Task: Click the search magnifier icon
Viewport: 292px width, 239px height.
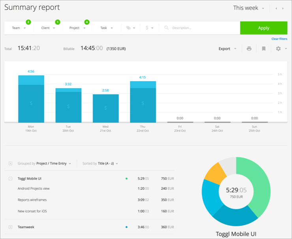Action: (x=166, y=28)
